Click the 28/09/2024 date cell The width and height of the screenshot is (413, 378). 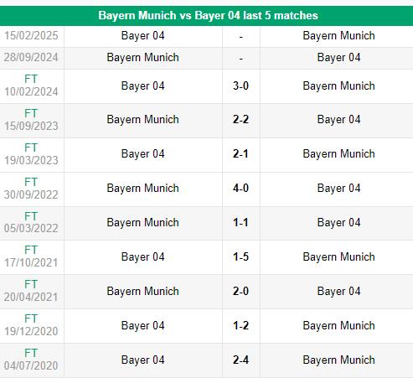[31, 58]
